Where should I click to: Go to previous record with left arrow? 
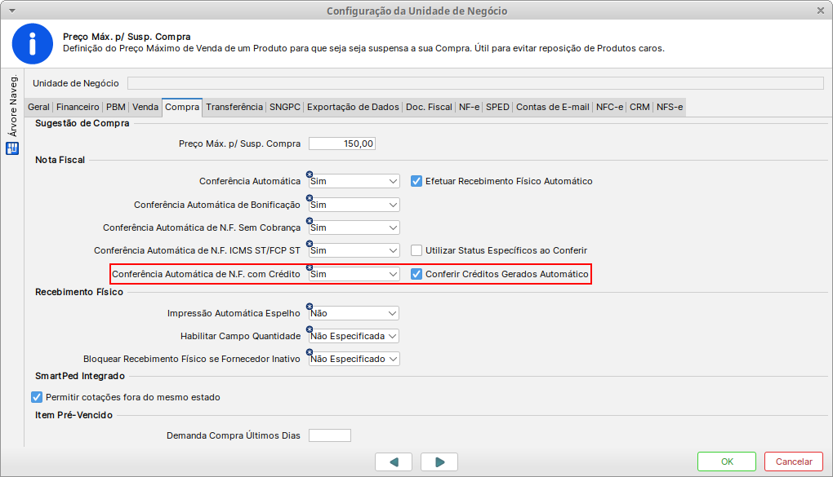point(395,462)
